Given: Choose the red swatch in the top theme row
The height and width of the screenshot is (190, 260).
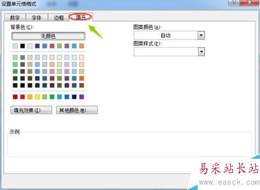Looking at the screenshot, I should point(52,46).
